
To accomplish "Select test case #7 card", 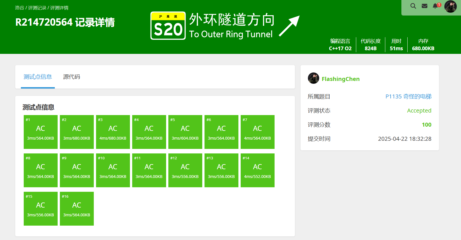I will pyautogui.click(x=258, y=132).
